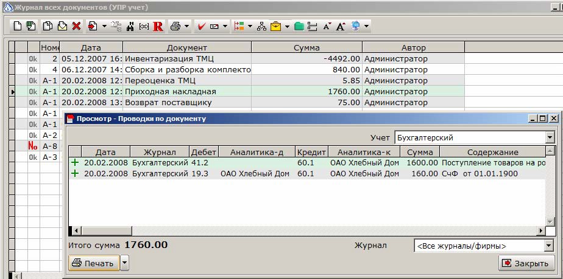This screenshot has height=279, width=563.
Task: Click the -4492.00 sum cell
Action: click(306, 59)
